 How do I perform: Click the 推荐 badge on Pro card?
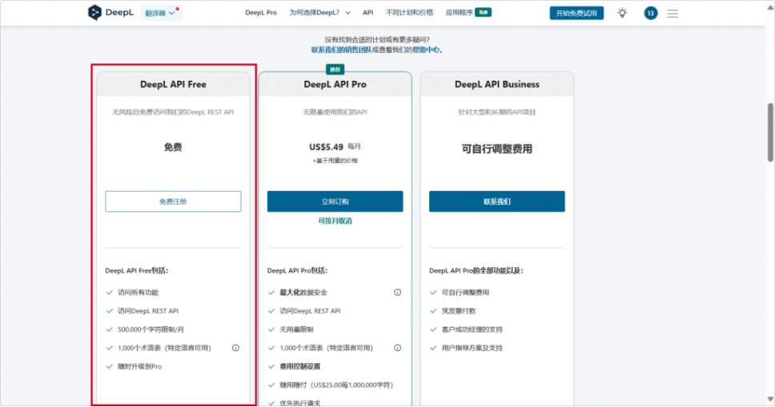(335, 70)
